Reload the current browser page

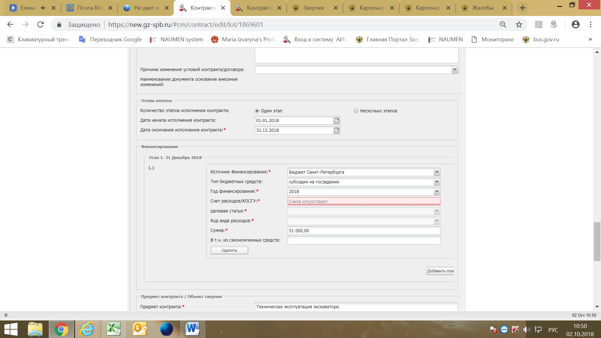pos(40,24)
